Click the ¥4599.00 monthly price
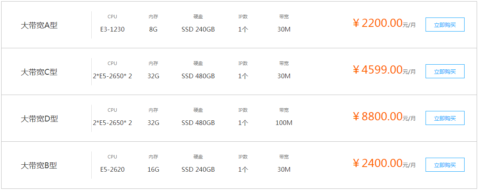The height and width of the screenshot is (190, 479). 377,70
